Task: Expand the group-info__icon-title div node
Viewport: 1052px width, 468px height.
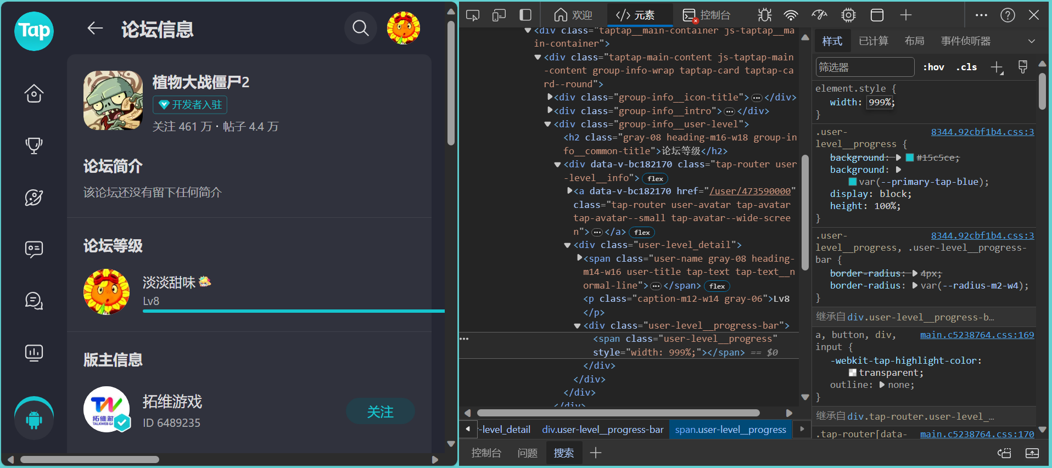Action: [550, 97]
